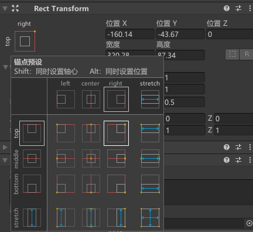The height and width of the screenshot is (232, 253).
Task: Set anchor preset to vertical stretch left
Action: [66, 217]
